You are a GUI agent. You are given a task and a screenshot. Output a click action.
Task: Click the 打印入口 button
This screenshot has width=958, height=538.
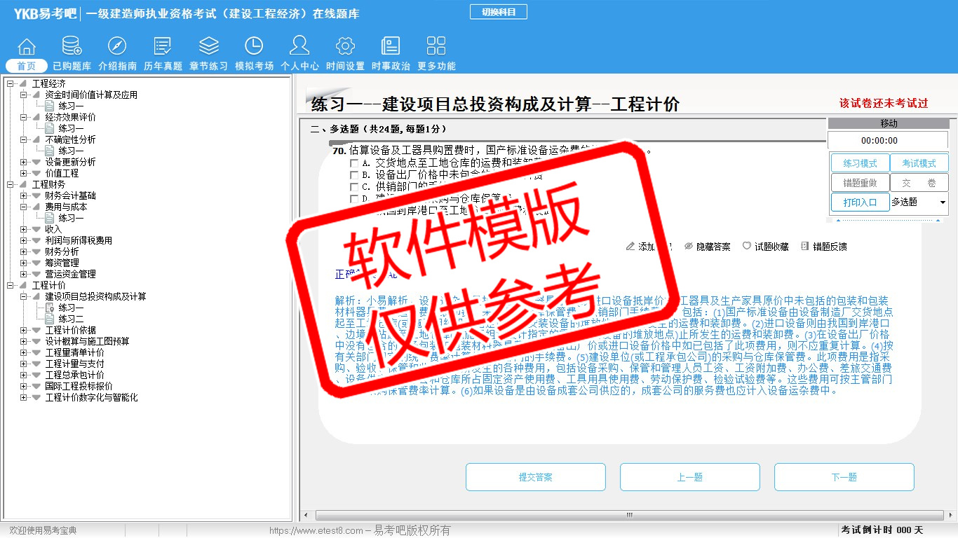tap(861, 202)
